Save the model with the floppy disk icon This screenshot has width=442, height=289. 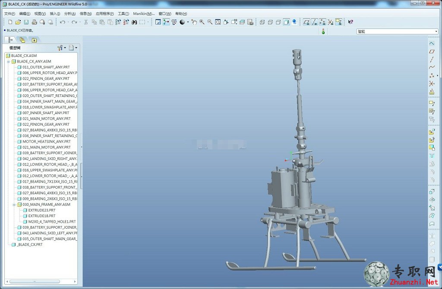(x=26, y=22)
